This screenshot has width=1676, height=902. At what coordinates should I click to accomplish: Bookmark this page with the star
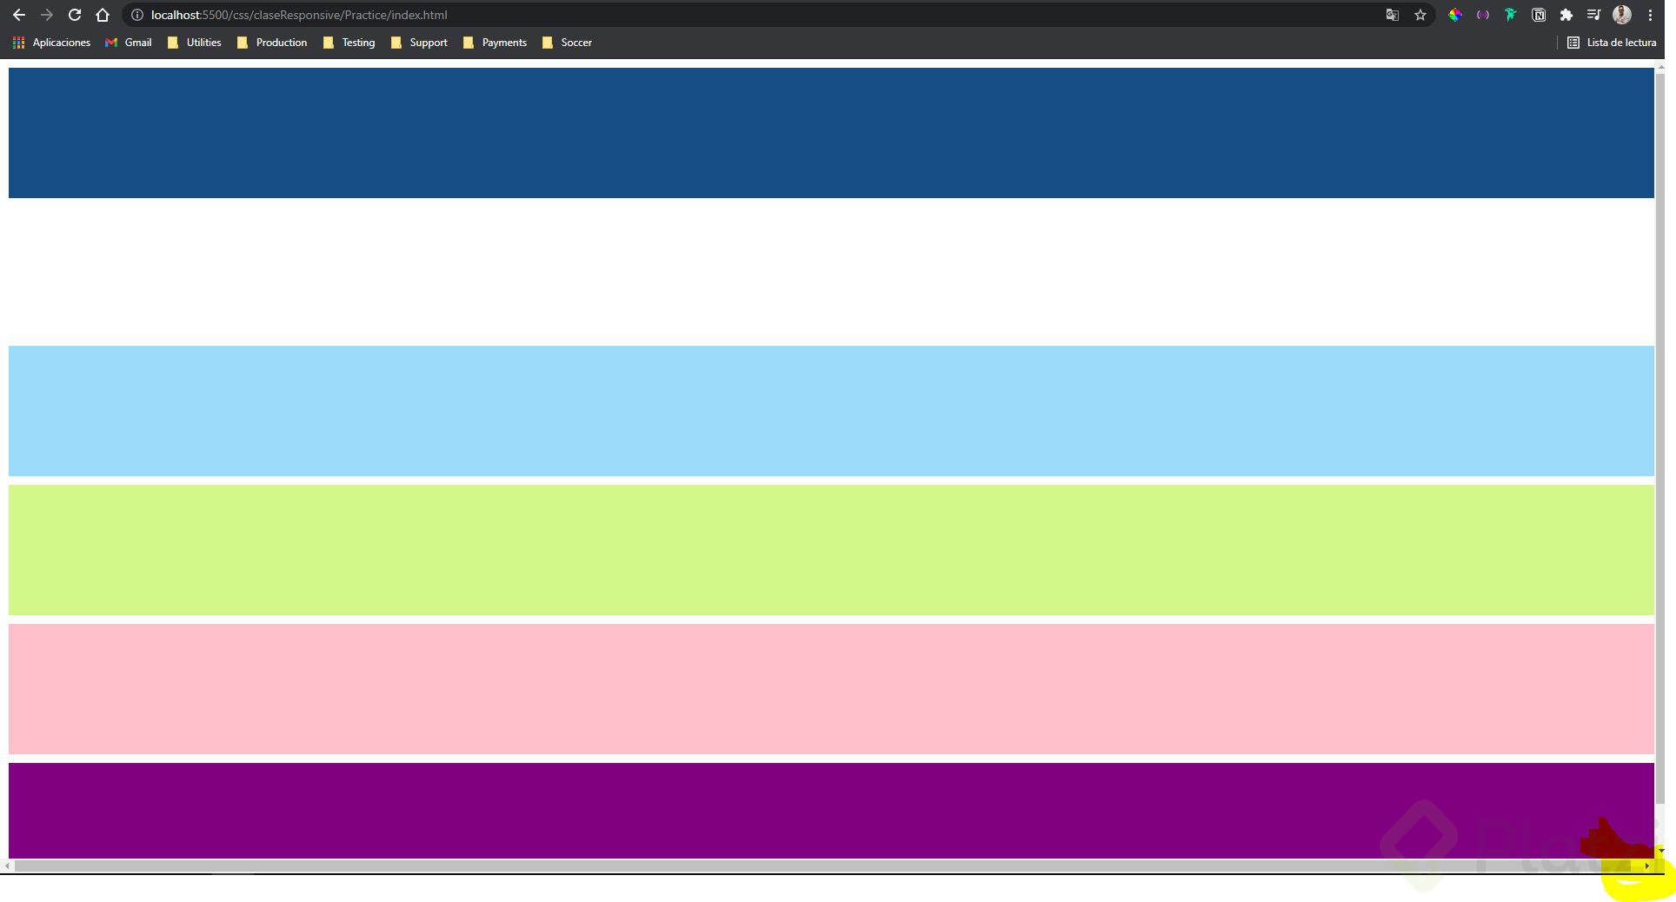click(1420, 15)
